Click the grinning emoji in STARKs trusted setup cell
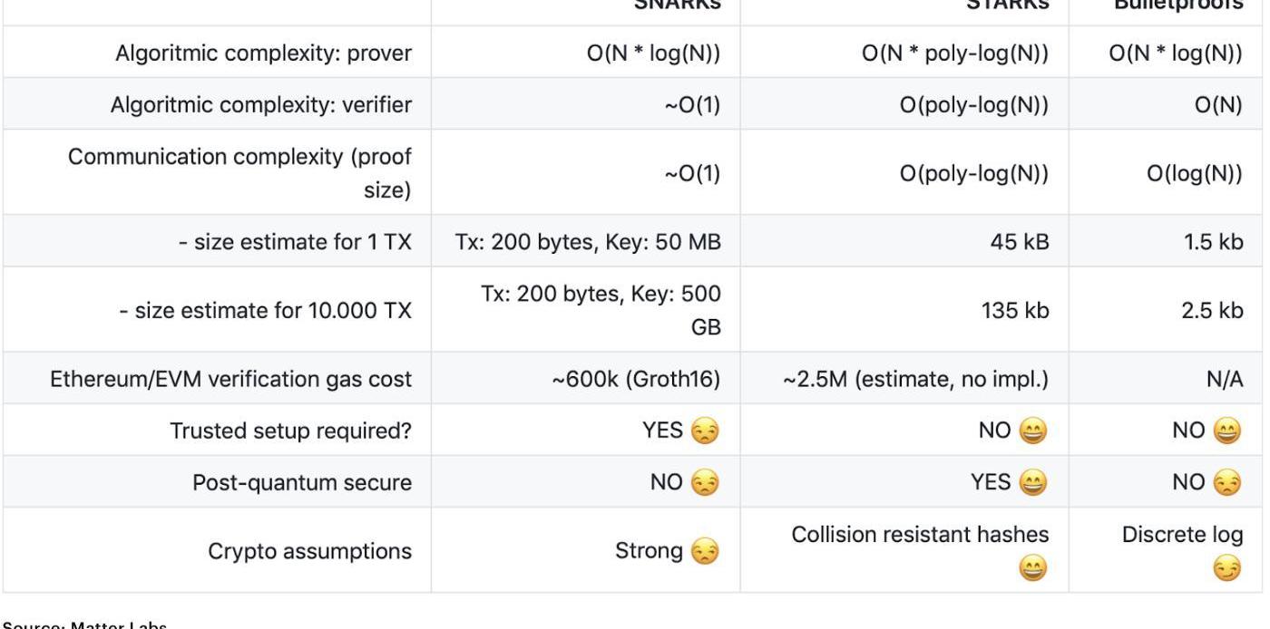The height and width of the screenshot is (629, 1270). pos(1032,431)
